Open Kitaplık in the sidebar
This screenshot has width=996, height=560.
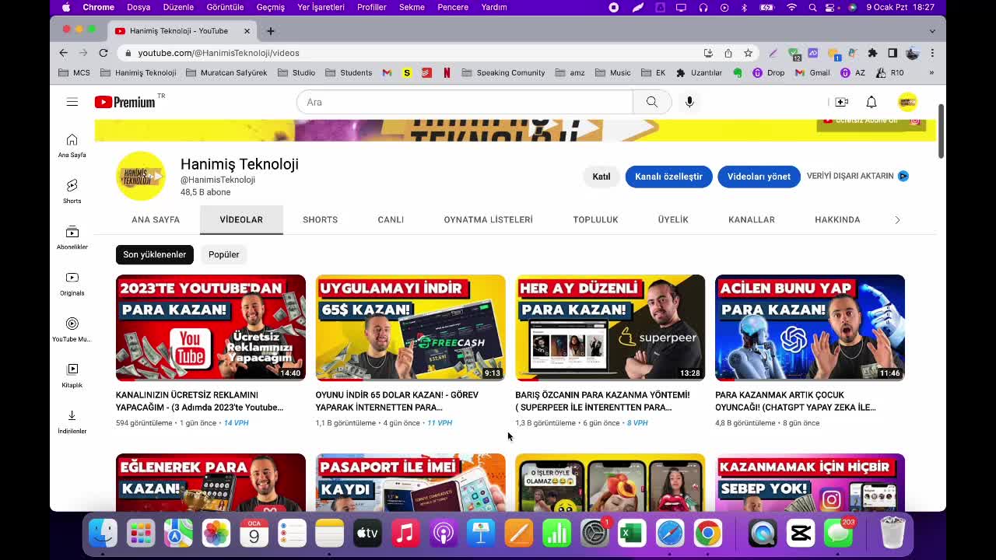[72, 375]
